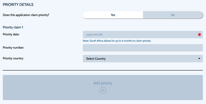206x104 pixels.
Task: Click "Does this application claim priority?" text
Action: click(x=26, y=15)
